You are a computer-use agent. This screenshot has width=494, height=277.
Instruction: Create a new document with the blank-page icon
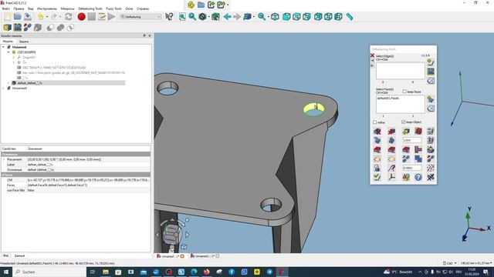click(7, 17)
